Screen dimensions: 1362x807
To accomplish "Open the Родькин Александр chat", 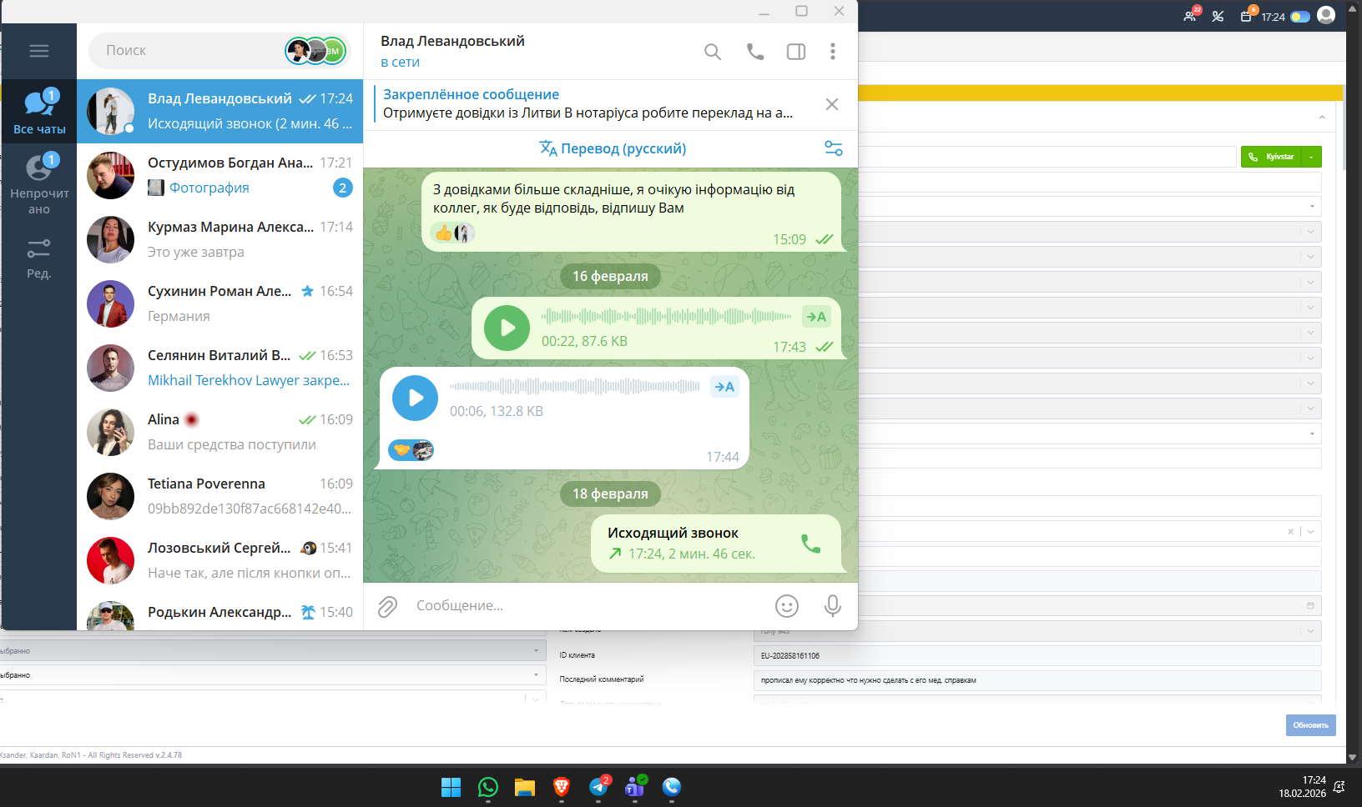I will coord(220,612).
